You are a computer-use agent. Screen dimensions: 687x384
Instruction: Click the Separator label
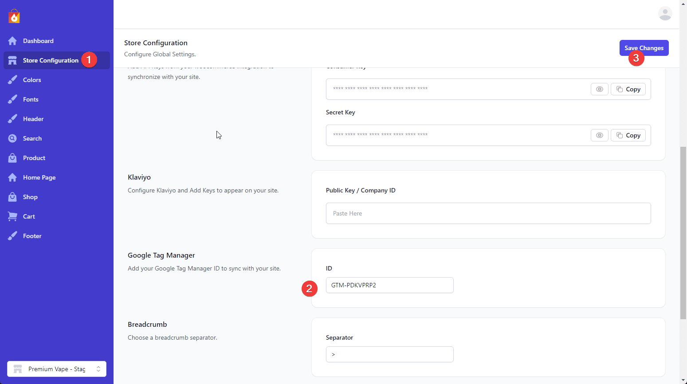(339, 337)
